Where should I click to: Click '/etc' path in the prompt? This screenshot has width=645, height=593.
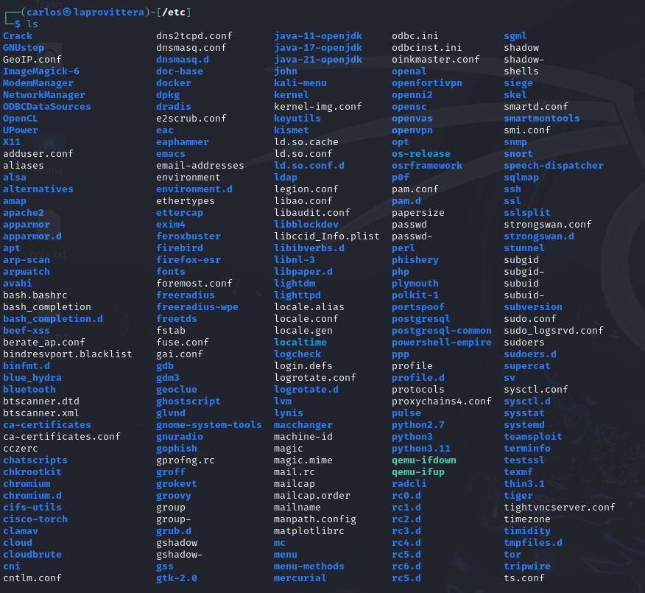[174, 13]
